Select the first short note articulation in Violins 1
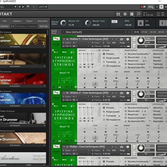The width and height of the screenshot is (167, 167). coord(85,83)
